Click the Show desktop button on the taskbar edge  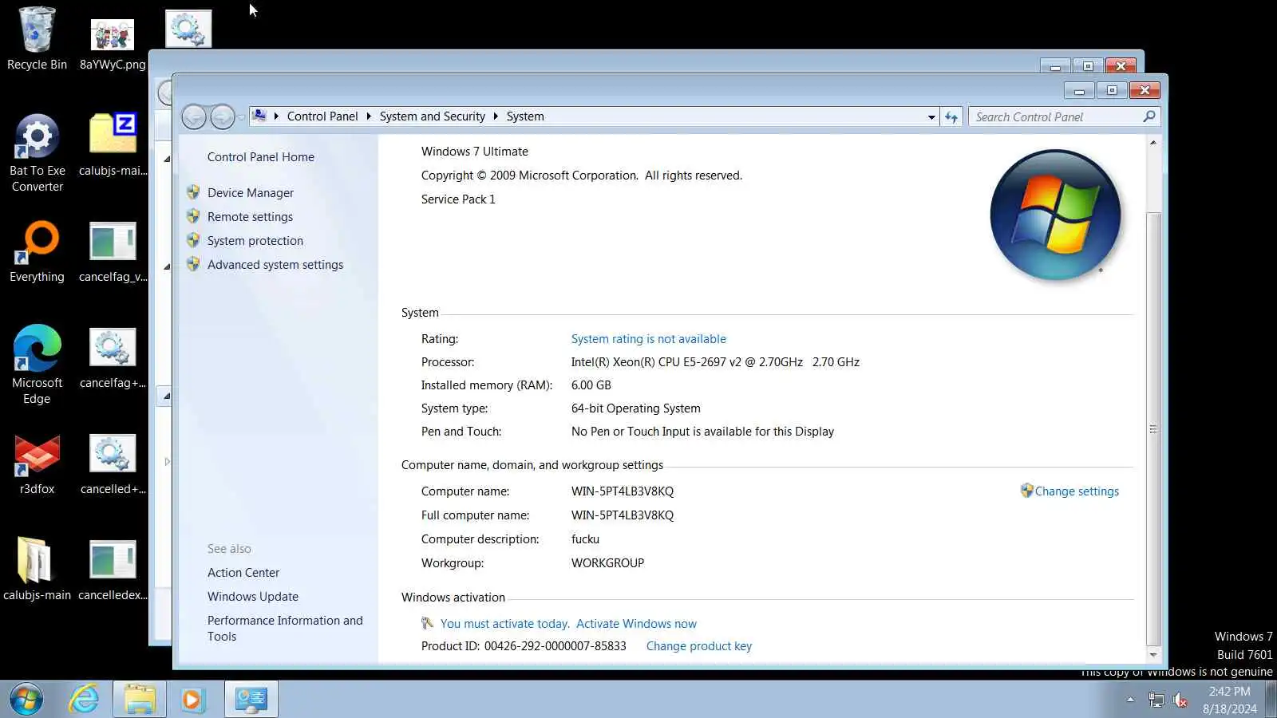click(x=1271, y=700)
